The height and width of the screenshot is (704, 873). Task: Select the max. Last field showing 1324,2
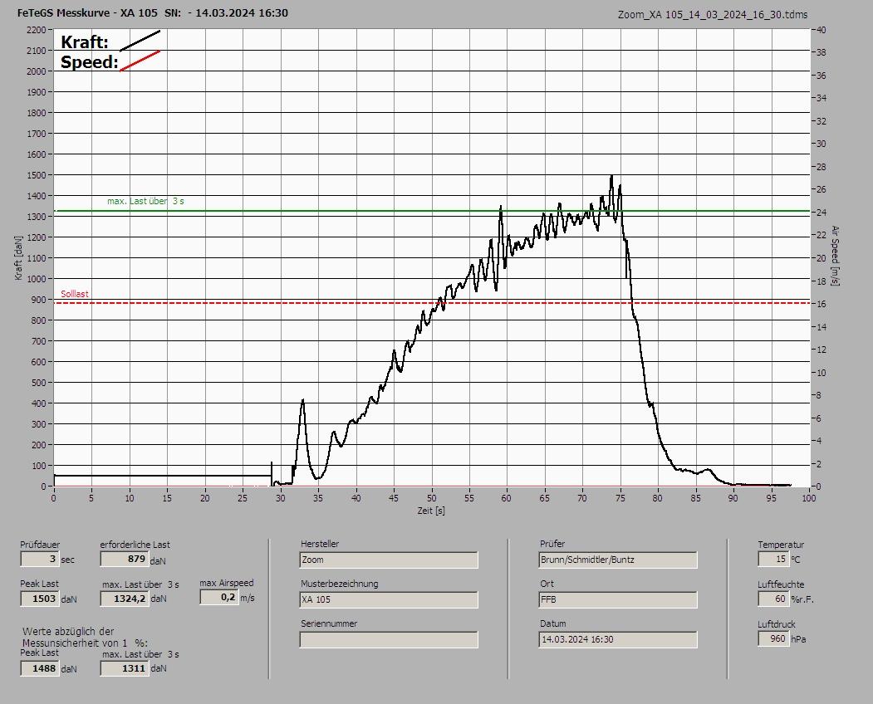coord(124,599)
